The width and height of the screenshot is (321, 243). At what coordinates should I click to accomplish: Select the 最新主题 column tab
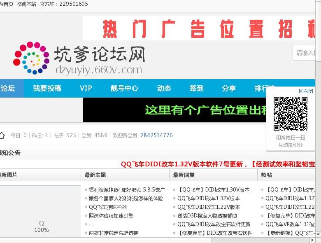coord(95,175)
